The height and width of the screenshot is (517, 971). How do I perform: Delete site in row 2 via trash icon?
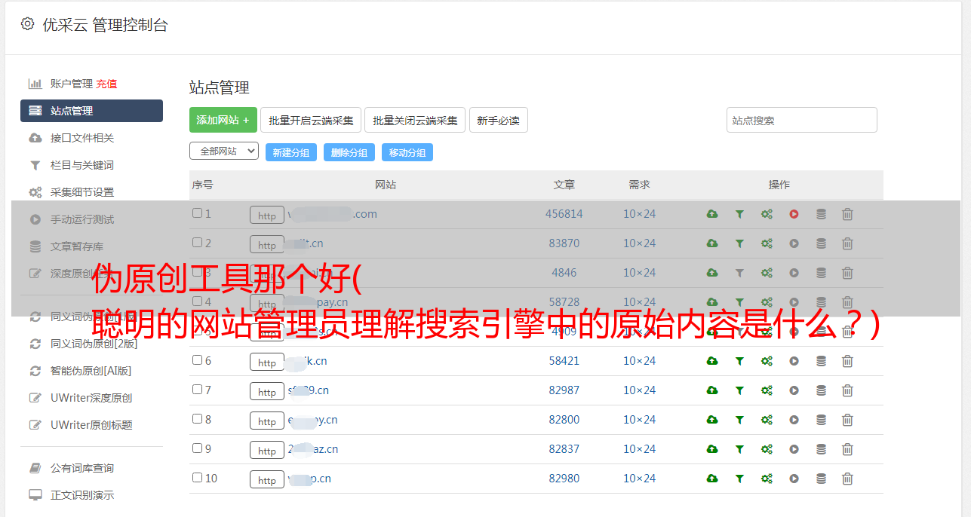(x=847, y=243)
